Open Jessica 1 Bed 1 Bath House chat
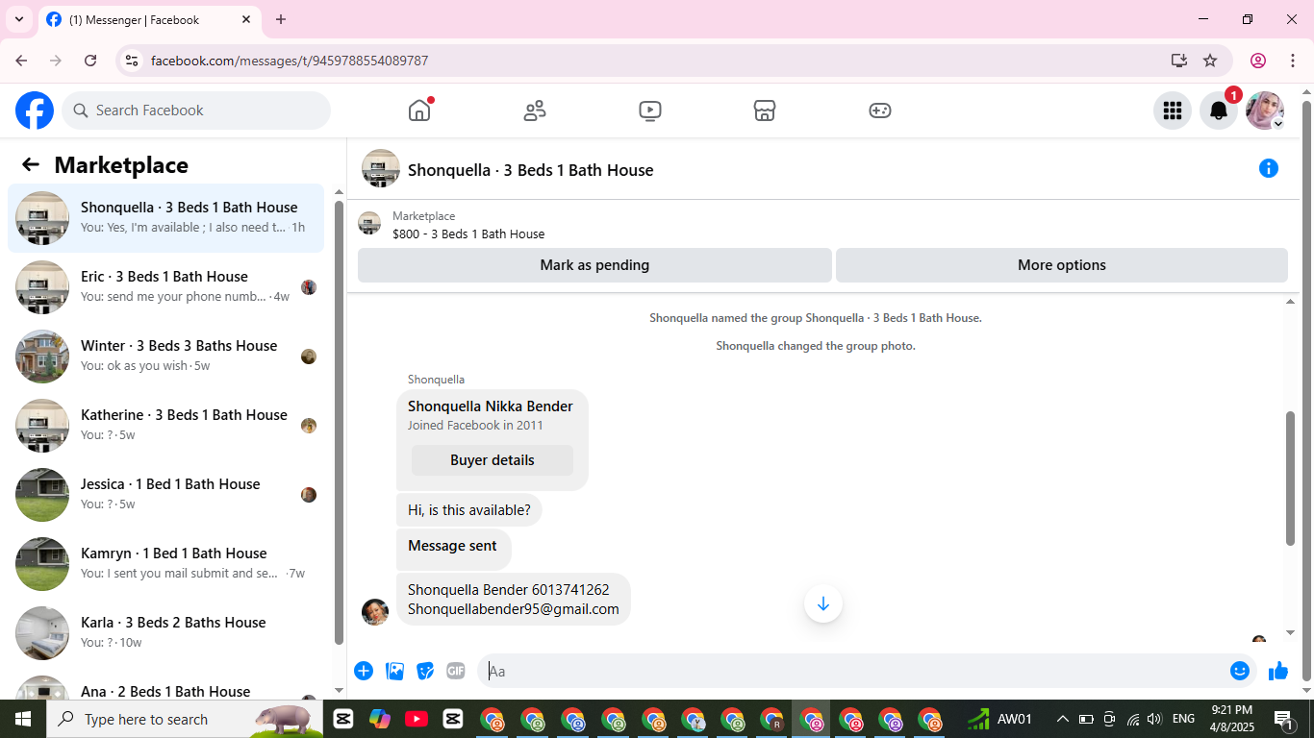1314x738 pixels. (166, 495)
